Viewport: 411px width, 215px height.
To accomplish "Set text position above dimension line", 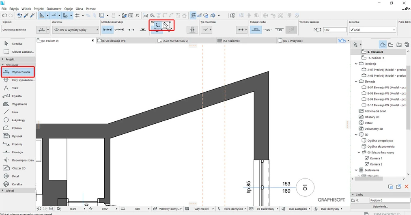I will click(x=256, y=30).
